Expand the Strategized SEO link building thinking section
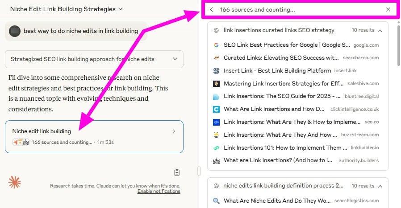This screenshot has height=208, width=401. tap(174, 59)
